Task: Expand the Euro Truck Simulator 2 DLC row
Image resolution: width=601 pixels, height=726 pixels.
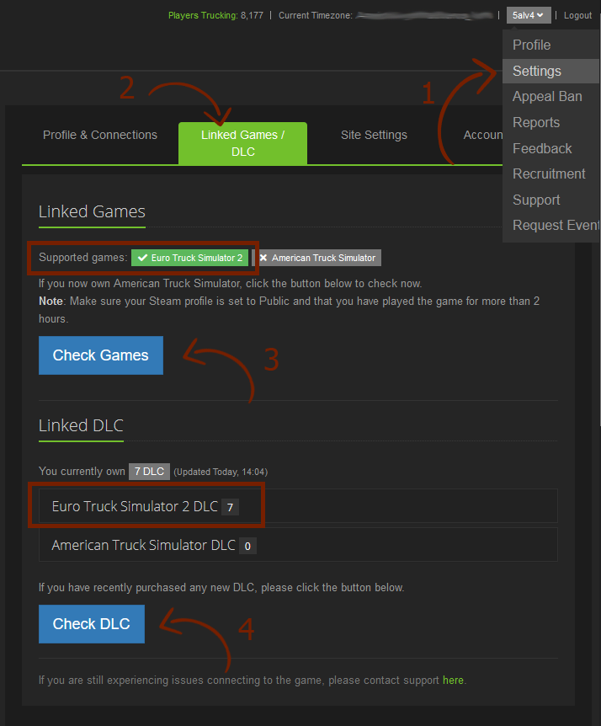Action: coord(298,506)
